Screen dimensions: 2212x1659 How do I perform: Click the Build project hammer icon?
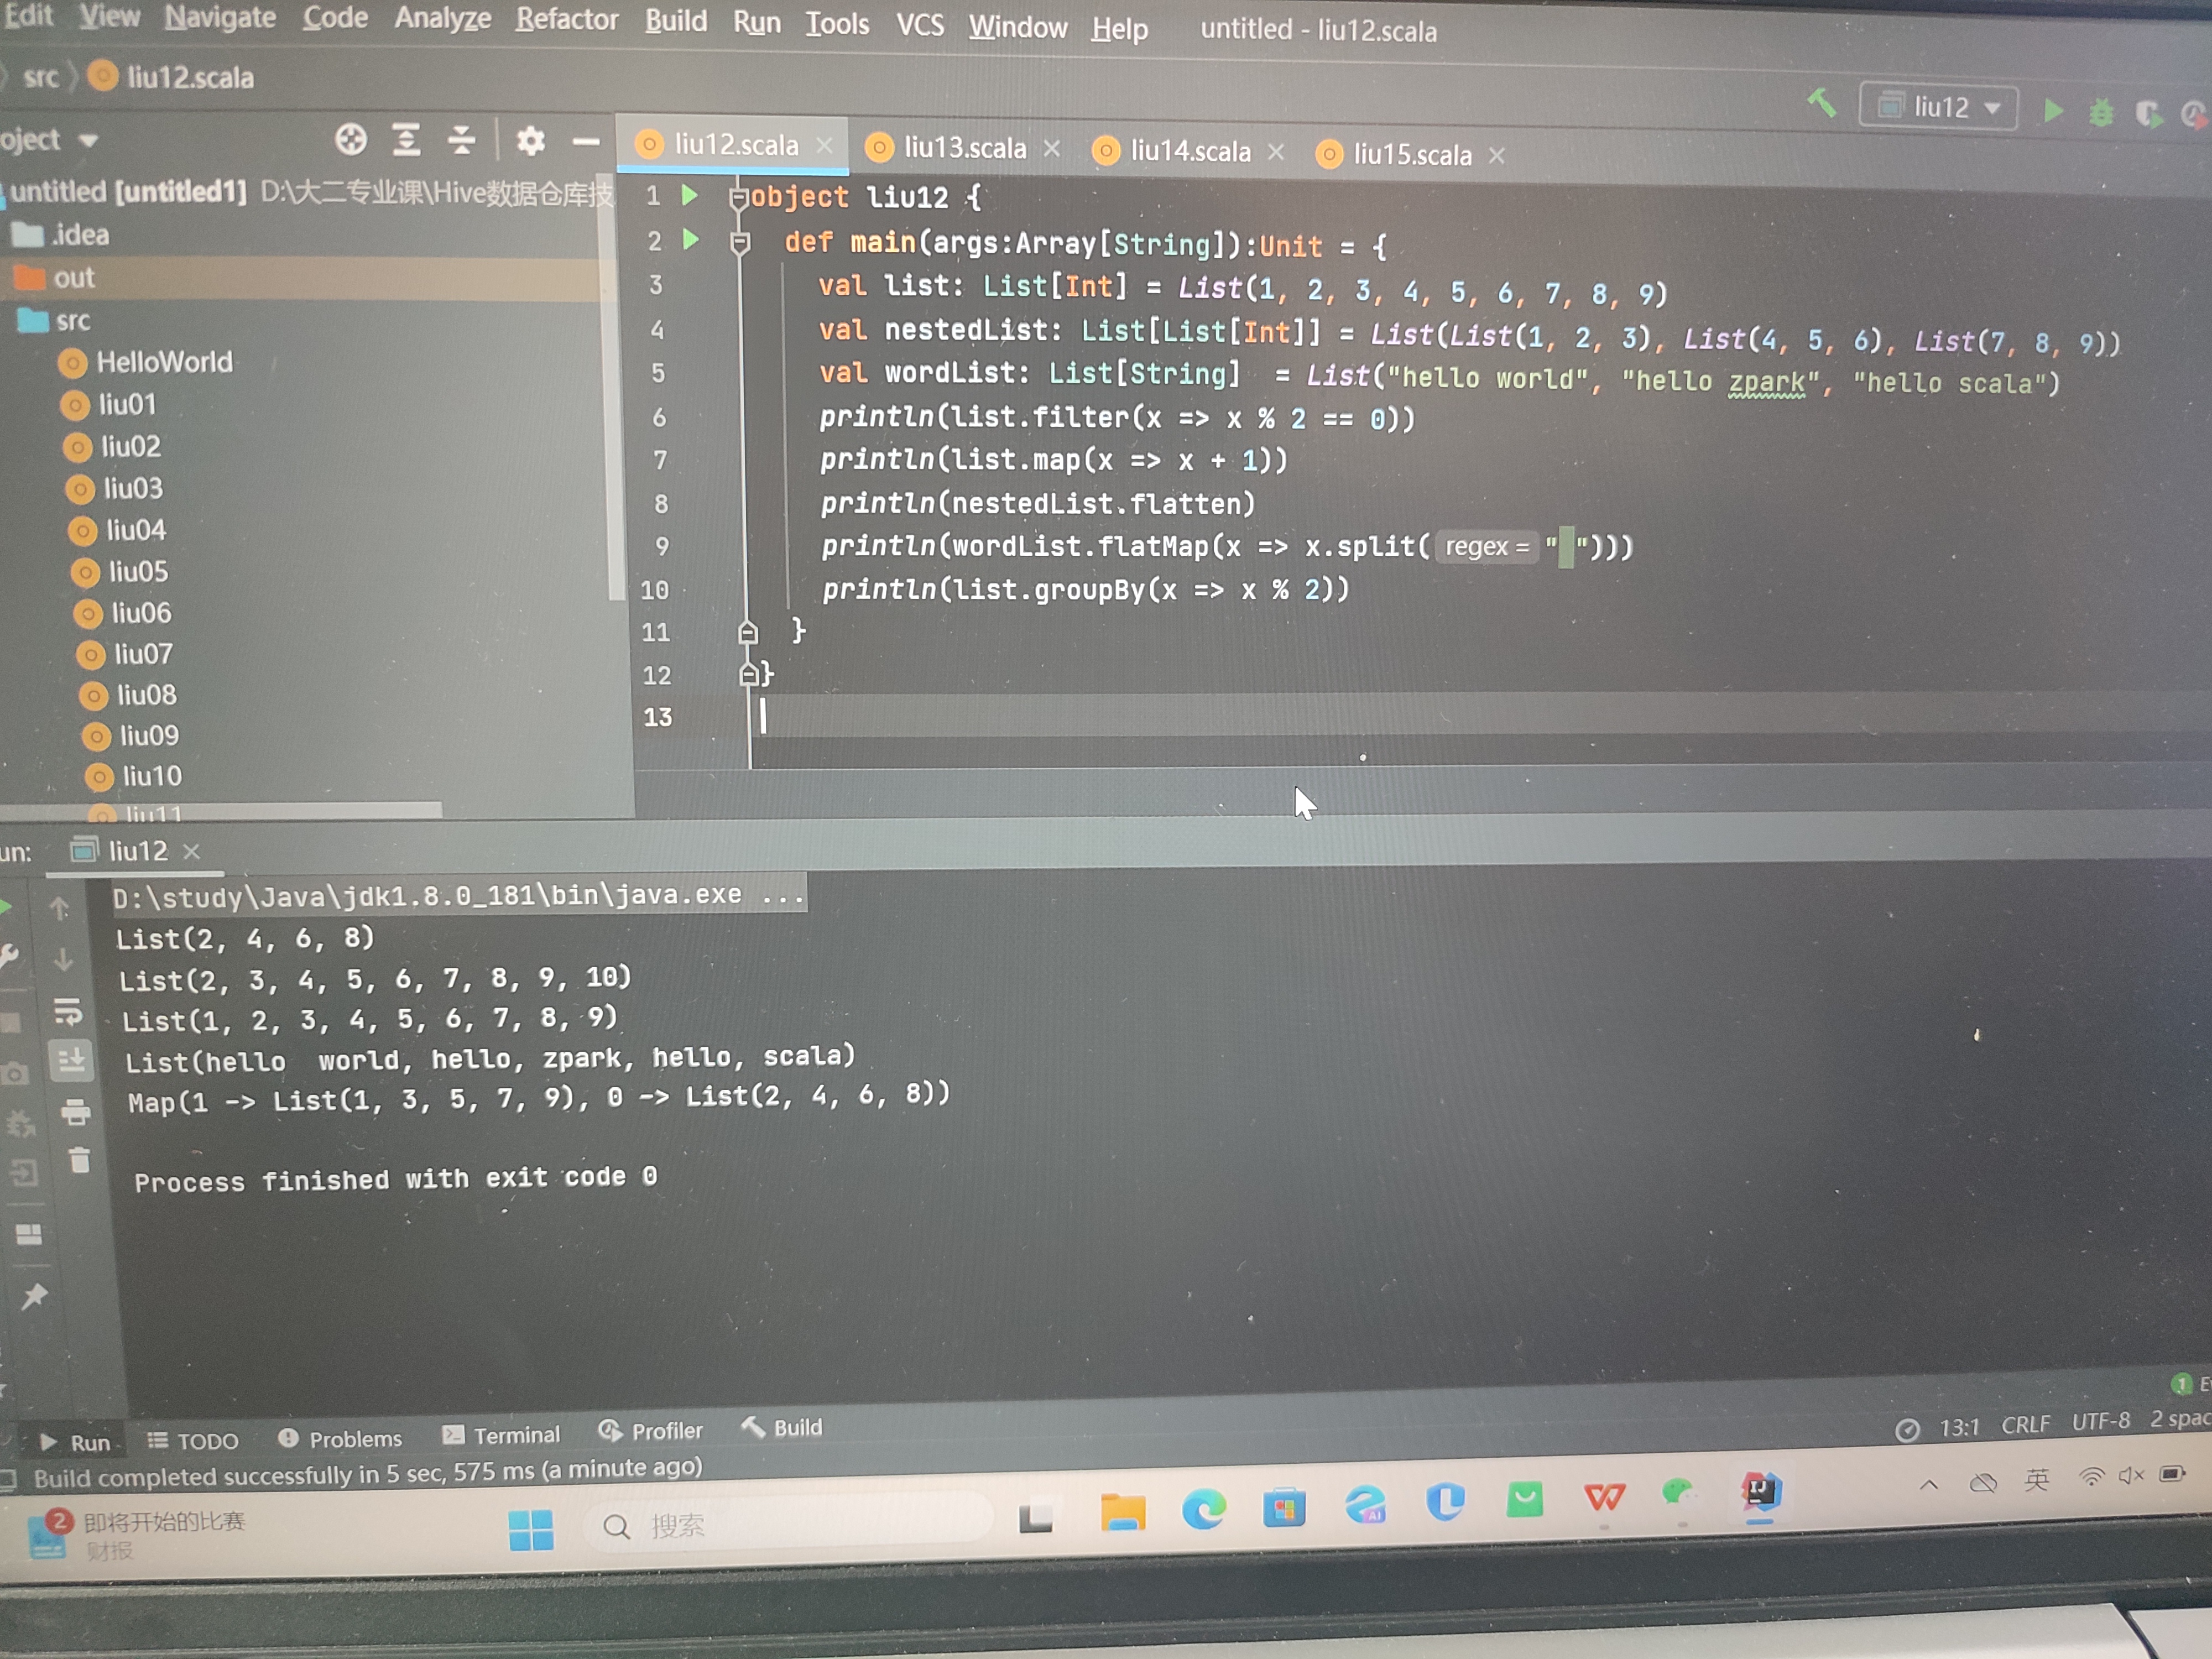(1822, 102)
